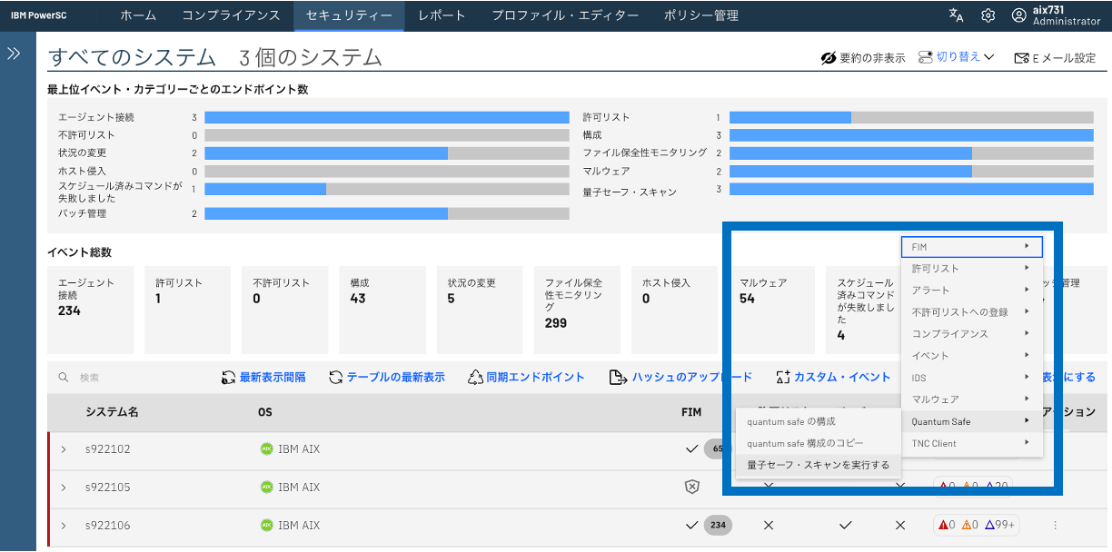Image resolution: width=1112 pixels, height=552 pixels.
Task: Expand the s922105 system row
Action: [64, 487]
